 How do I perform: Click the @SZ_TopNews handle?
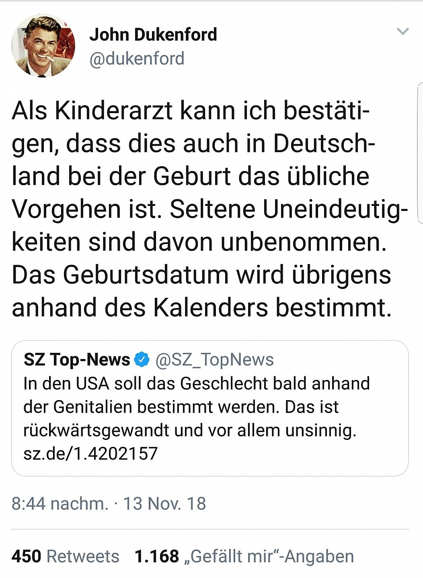214,359
